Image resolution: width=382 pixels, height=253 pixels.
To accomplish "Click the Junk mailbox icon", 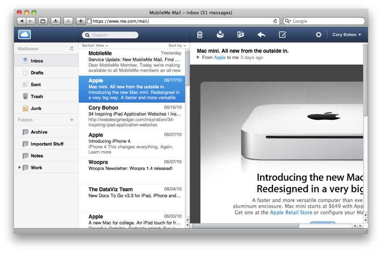I will point(25,108).
